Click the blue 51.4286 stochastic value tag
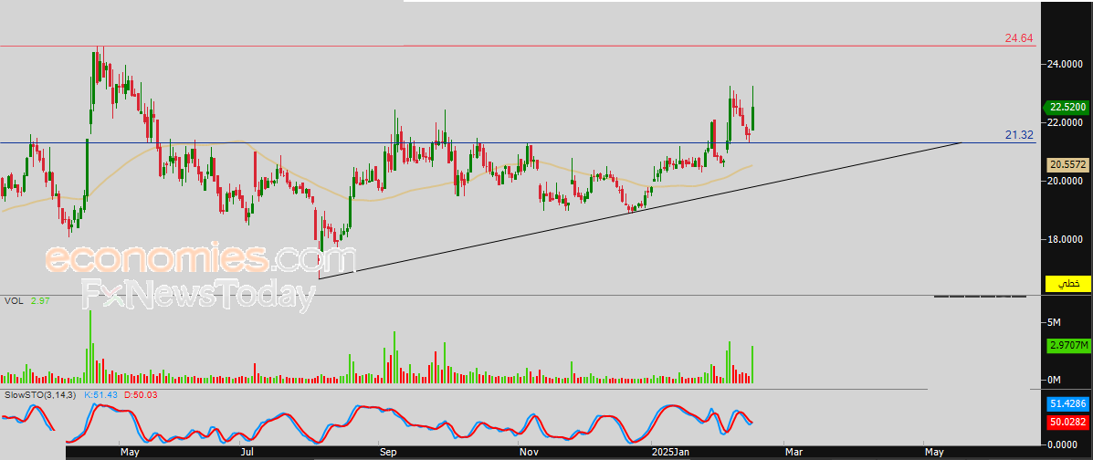Viewport: 1093px width, 460px height. (1068, 404)
